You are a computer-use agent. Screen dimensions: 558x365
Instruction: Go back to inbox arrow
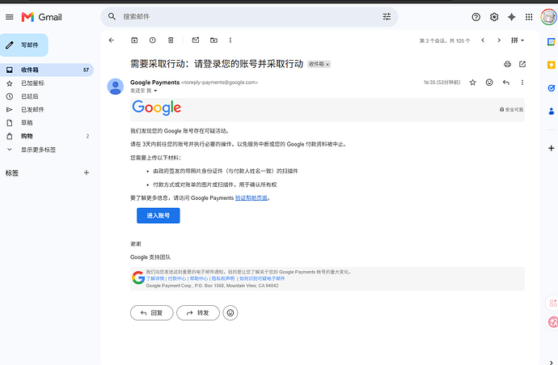(x=112, y=40)
